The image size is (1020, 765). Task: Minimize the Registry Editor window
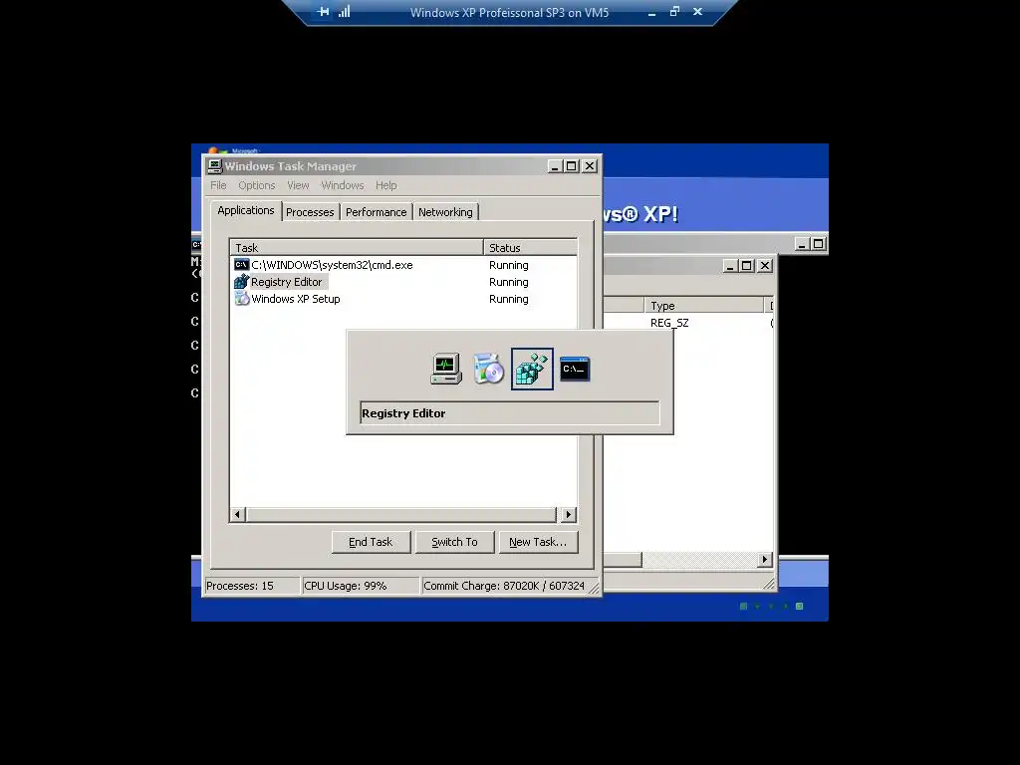730,265
